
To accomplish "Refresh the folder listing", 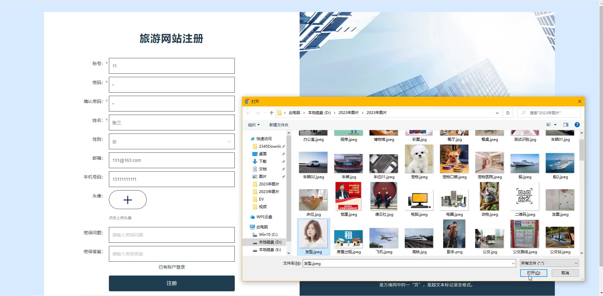I will [508, 113].
